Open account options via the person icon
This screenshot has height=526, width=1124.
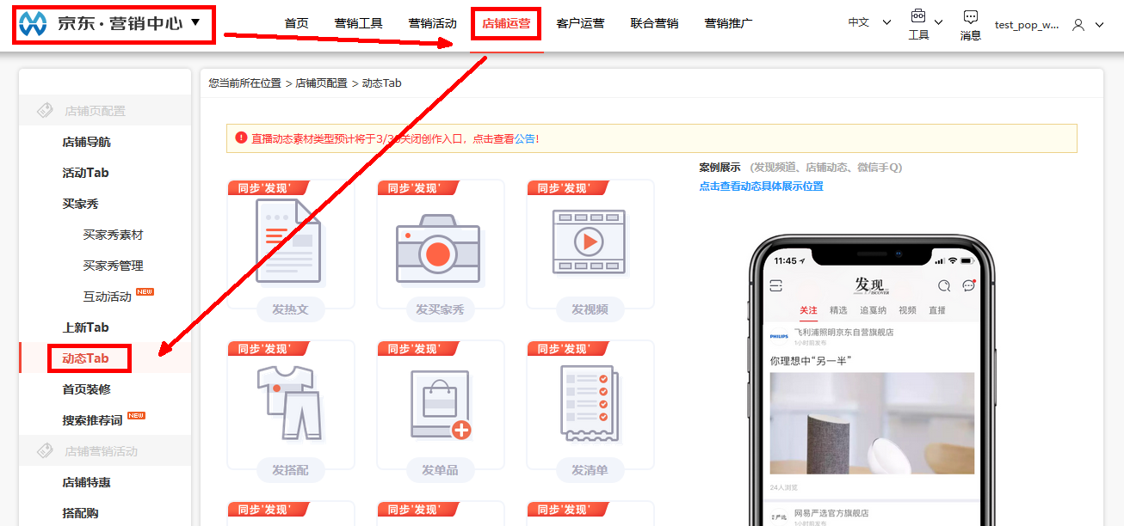tap(1078, 25)
